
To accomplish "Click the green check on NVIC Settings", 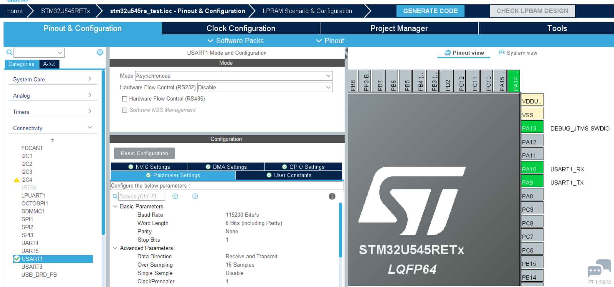I will pos(131,167).
